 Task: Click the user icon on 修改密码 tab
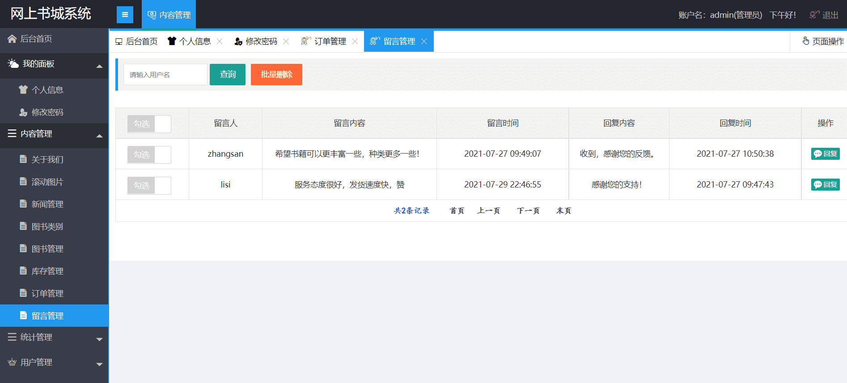238,42
